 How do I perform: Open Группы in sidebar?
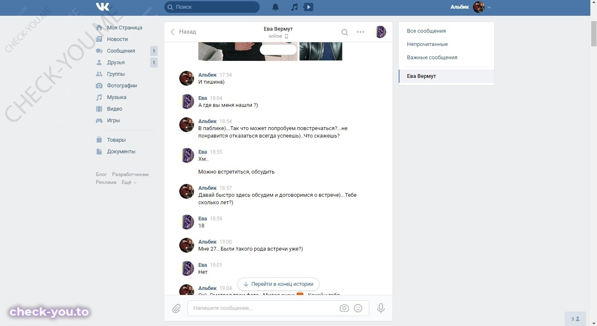[116, 74]
